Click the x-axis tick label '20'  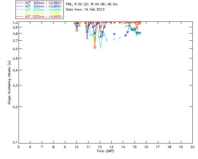pos(192,147)
